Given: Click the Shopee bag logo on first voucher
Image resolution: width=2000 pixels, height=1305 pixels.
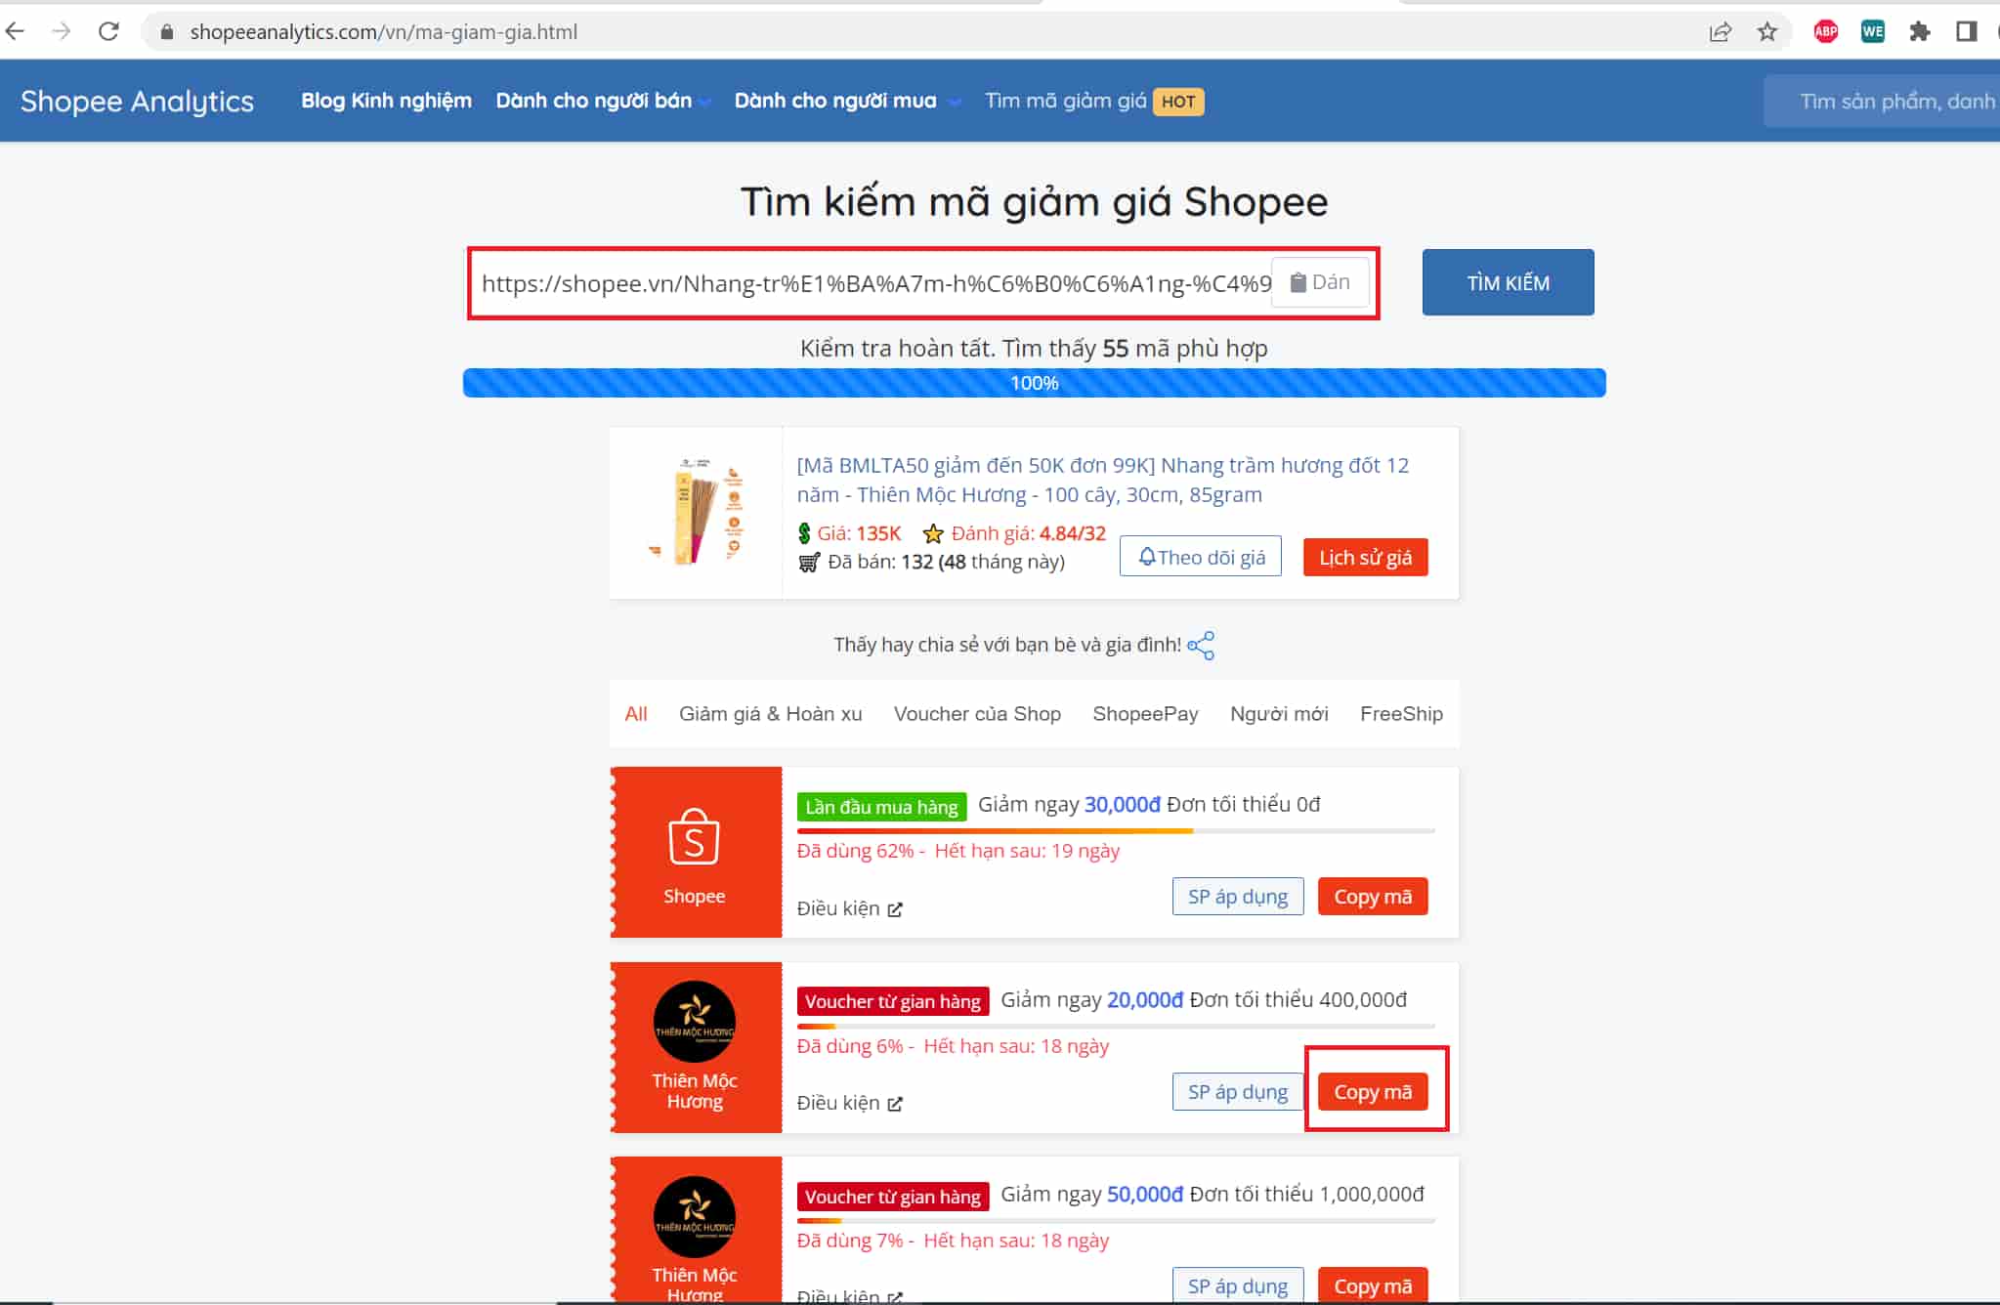Looking at the screenshot, I should pyautogui.click(x=694, y=838).
